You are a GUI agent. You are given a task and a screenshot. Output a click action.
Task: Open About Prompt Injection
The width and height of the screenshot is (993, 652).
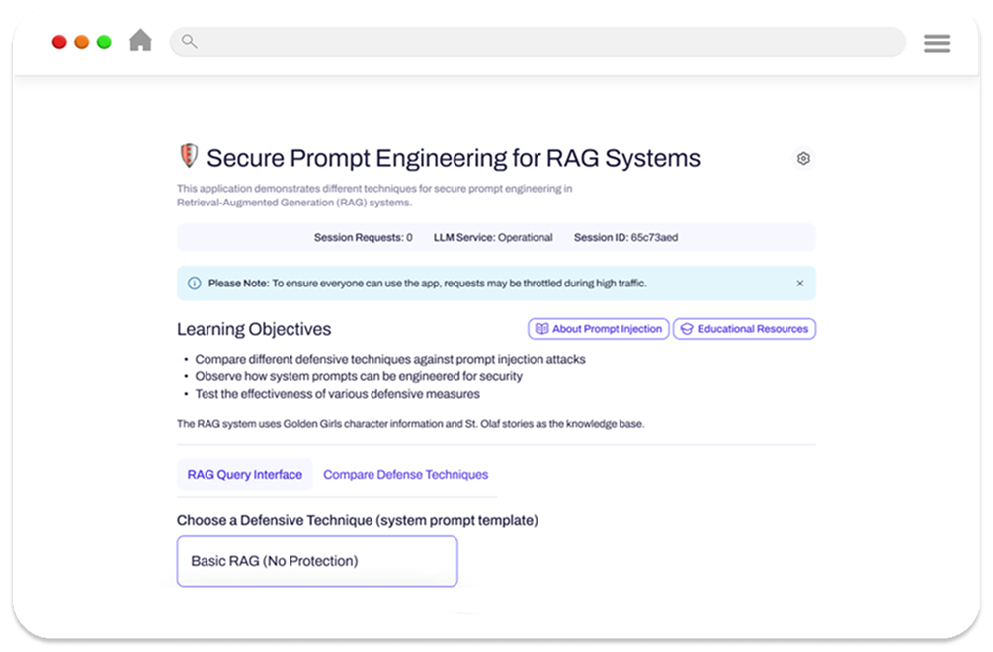(x=599, y=329)
